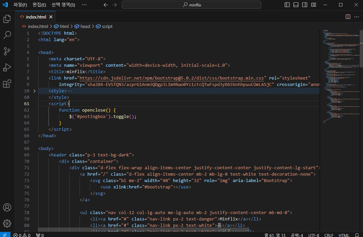The image size is (363, 237).
Task: Open notifications bell in status bar
Action: click(357, 235)
